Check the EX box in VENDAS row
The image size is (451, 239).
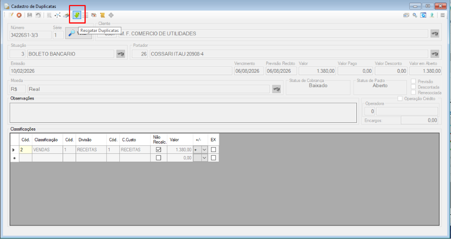[213, 150]
